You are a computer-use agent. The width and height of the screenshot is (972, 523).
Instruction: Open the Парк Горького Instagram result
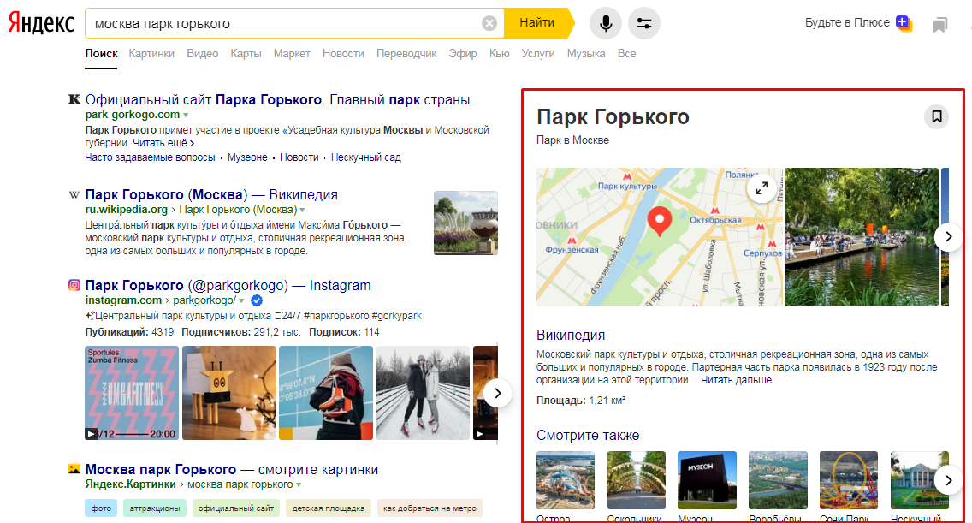(228, 285)
